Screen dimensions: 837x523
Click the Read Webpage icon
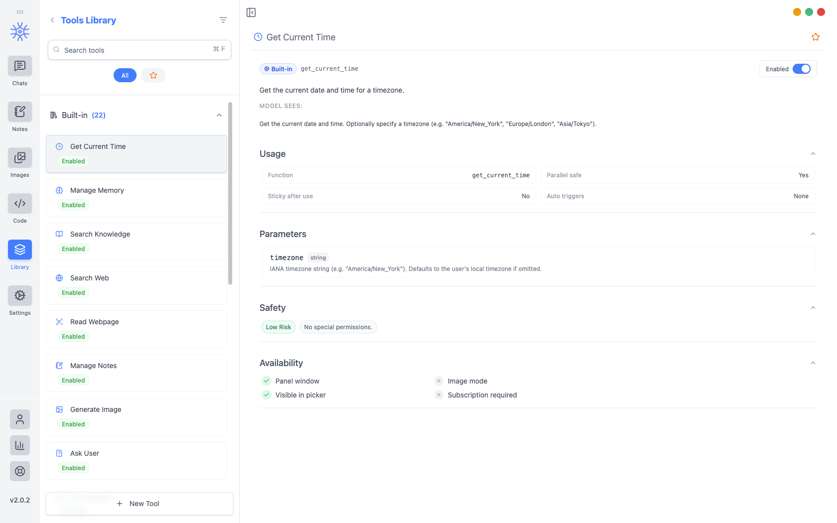click(59, 322)
